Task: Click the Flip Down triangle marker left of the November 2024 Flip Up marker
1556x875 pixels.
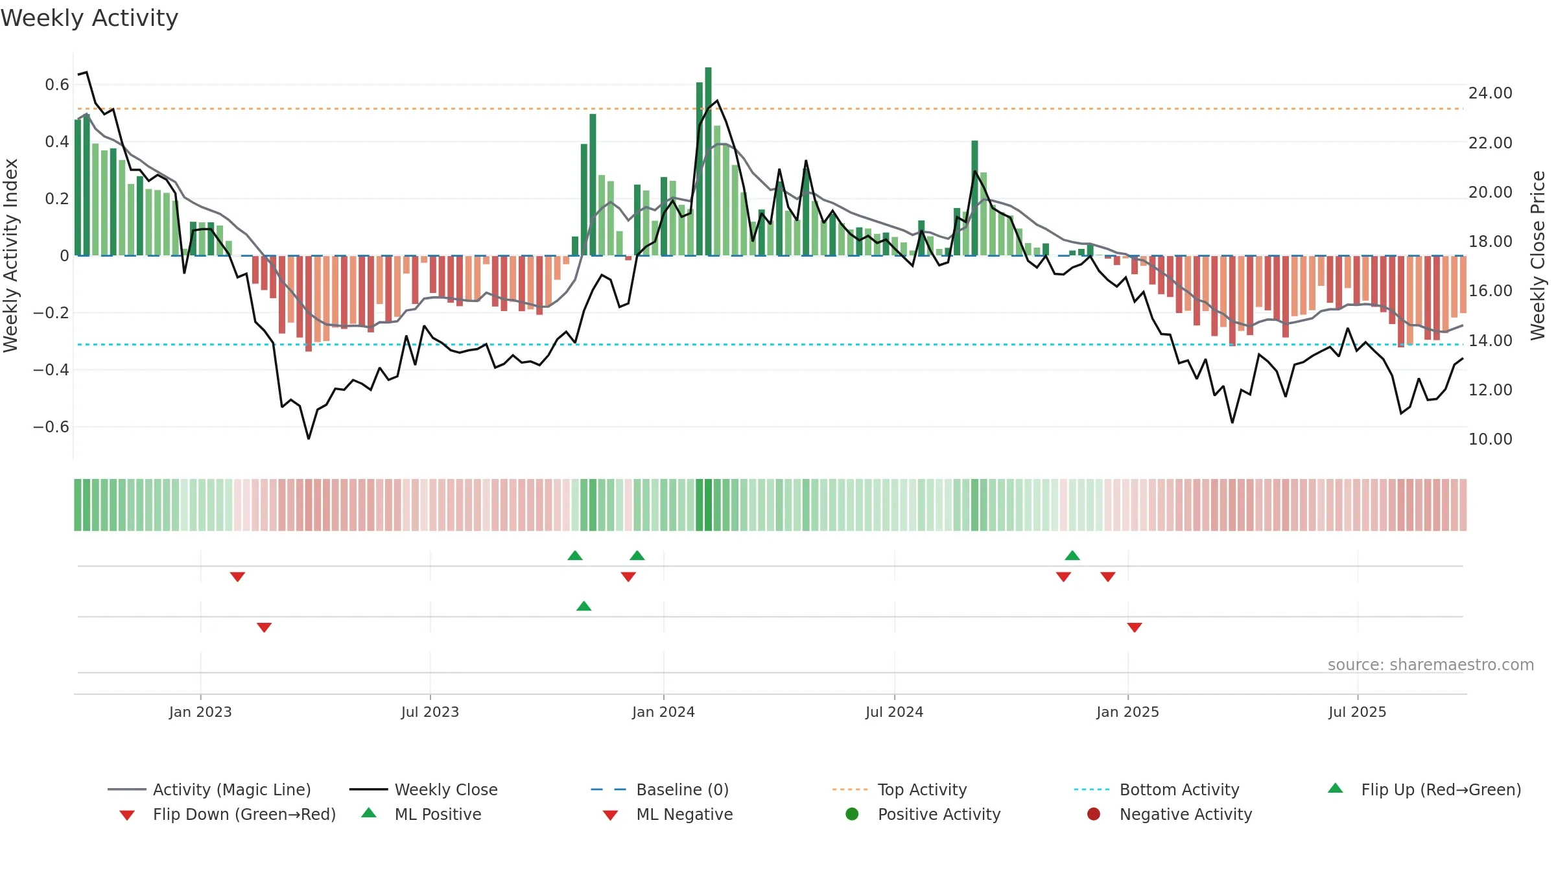Action: tap(1063, 577)
